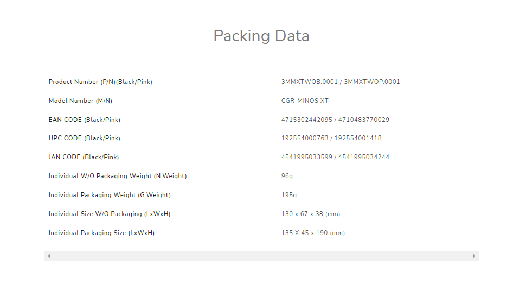Select the CGR-MINOS XT model value
Viewport: 526px width, 286px height.
pyautogui.click(x=305, y=101)
